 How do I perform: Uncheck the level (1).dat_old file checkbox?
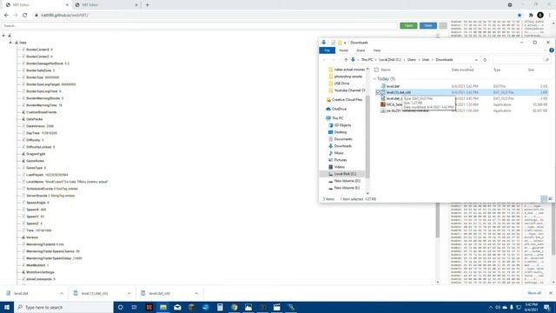(x=378, y=92)
